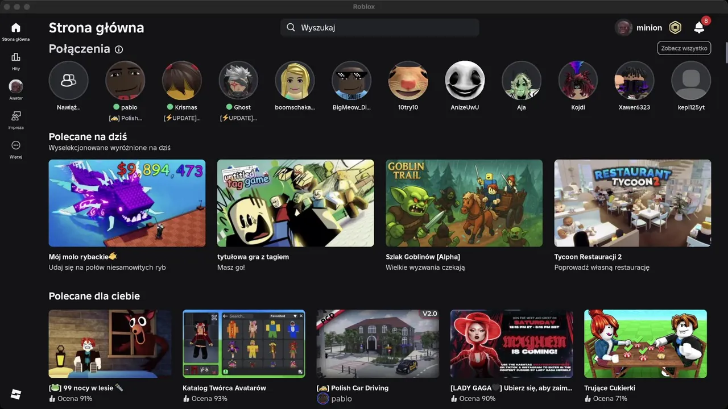Open the fishing pier game thumbnail
Screen dimensions: 728x409
click(x=127, y=203)
